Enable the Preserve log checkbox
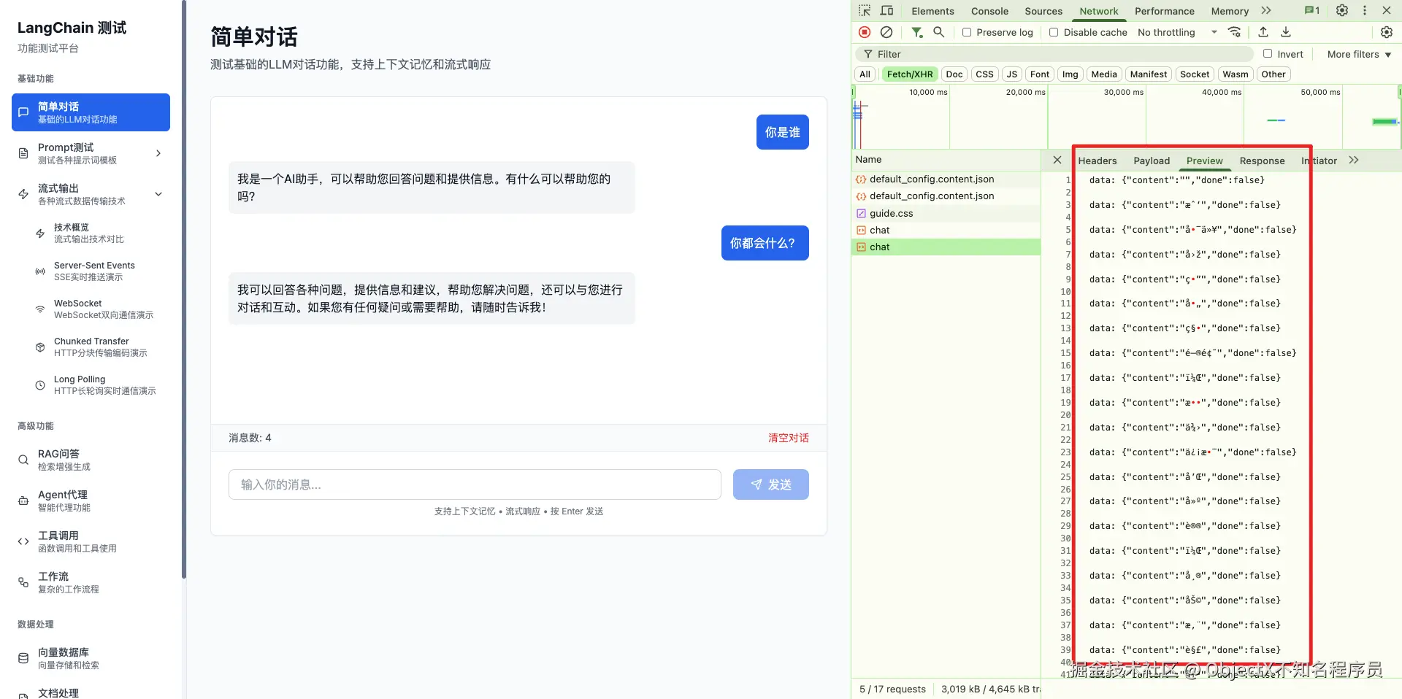This screenshot has height=699, width=1402. tap(967, 32)
